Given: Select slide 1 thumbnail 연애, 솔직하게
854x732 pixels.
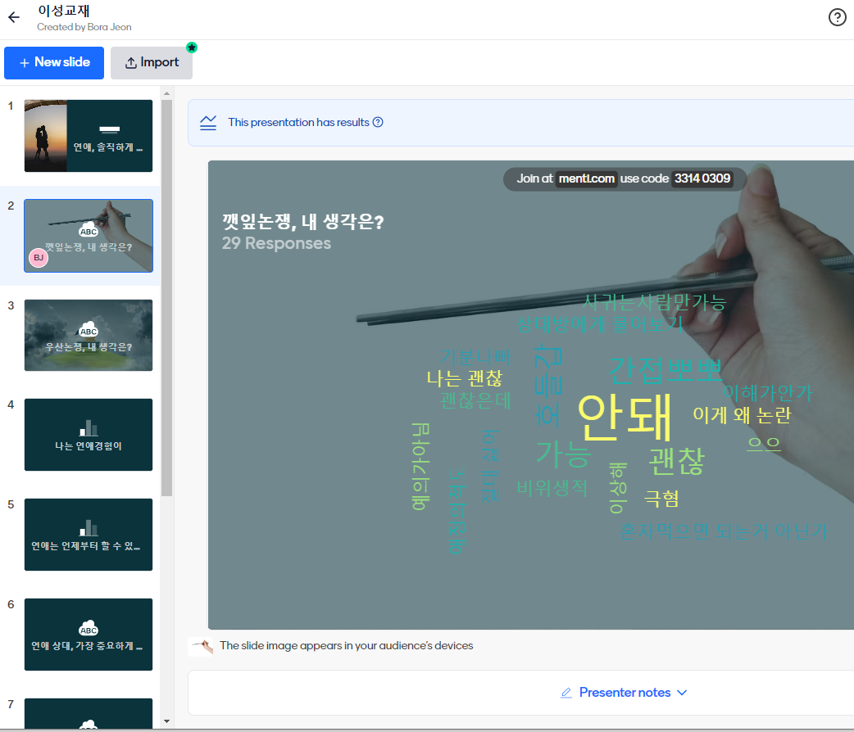Looking at the screenshot, I should [x=89, y=136].
